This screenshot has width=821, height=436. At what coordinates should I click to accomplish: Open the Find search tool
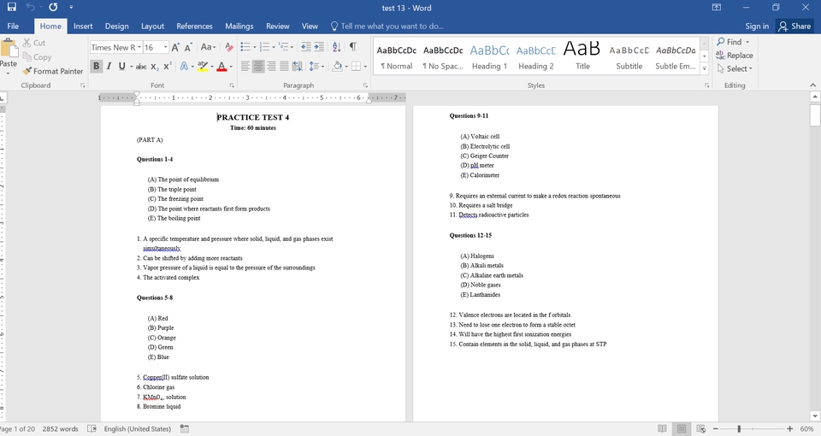tap(729, 42)
